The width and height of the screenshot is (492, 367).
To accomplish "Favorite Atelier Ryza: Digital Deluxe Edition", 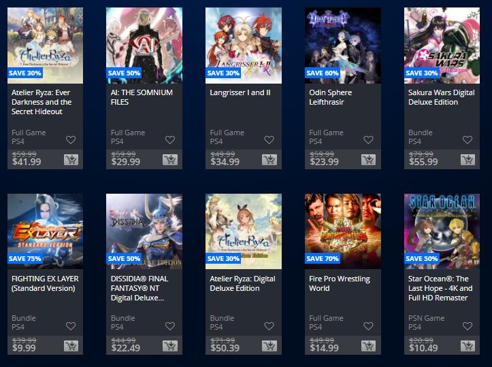I will tap(269, 326).
